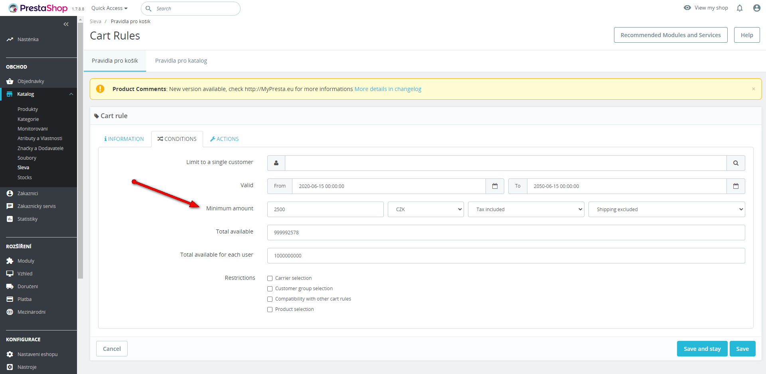Click the Zakaznicky servis chat icon
Viewport: 766px width, 374px height.
[x=10, y=206]
